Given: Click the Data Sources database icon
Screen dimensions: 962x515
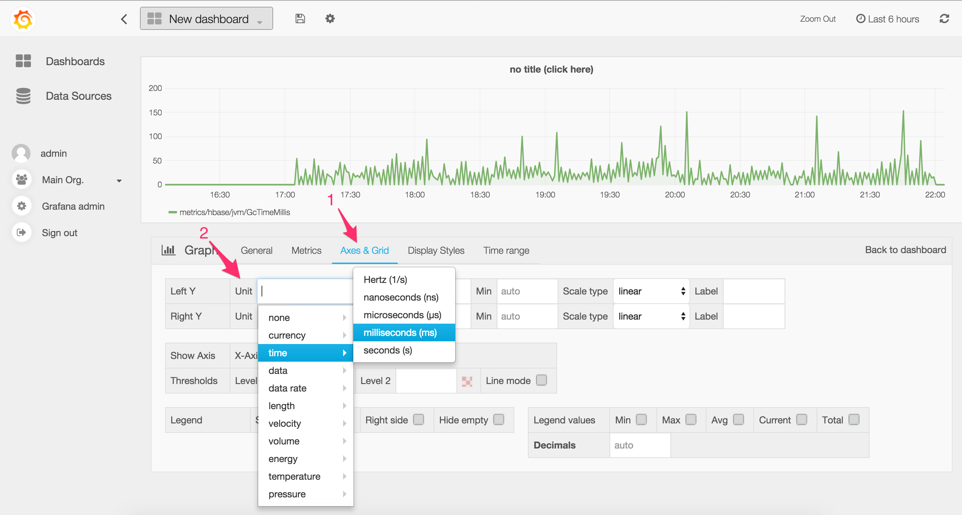Looking at the screenshot, I should [23, 96].
